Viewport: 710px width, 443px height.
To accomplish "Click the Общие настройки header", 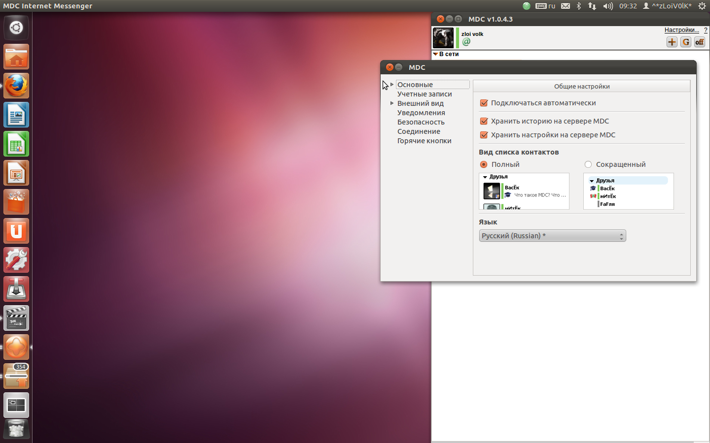I will (582, 86).
